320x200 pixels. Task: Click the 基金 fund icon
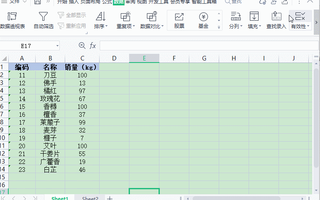203,17
